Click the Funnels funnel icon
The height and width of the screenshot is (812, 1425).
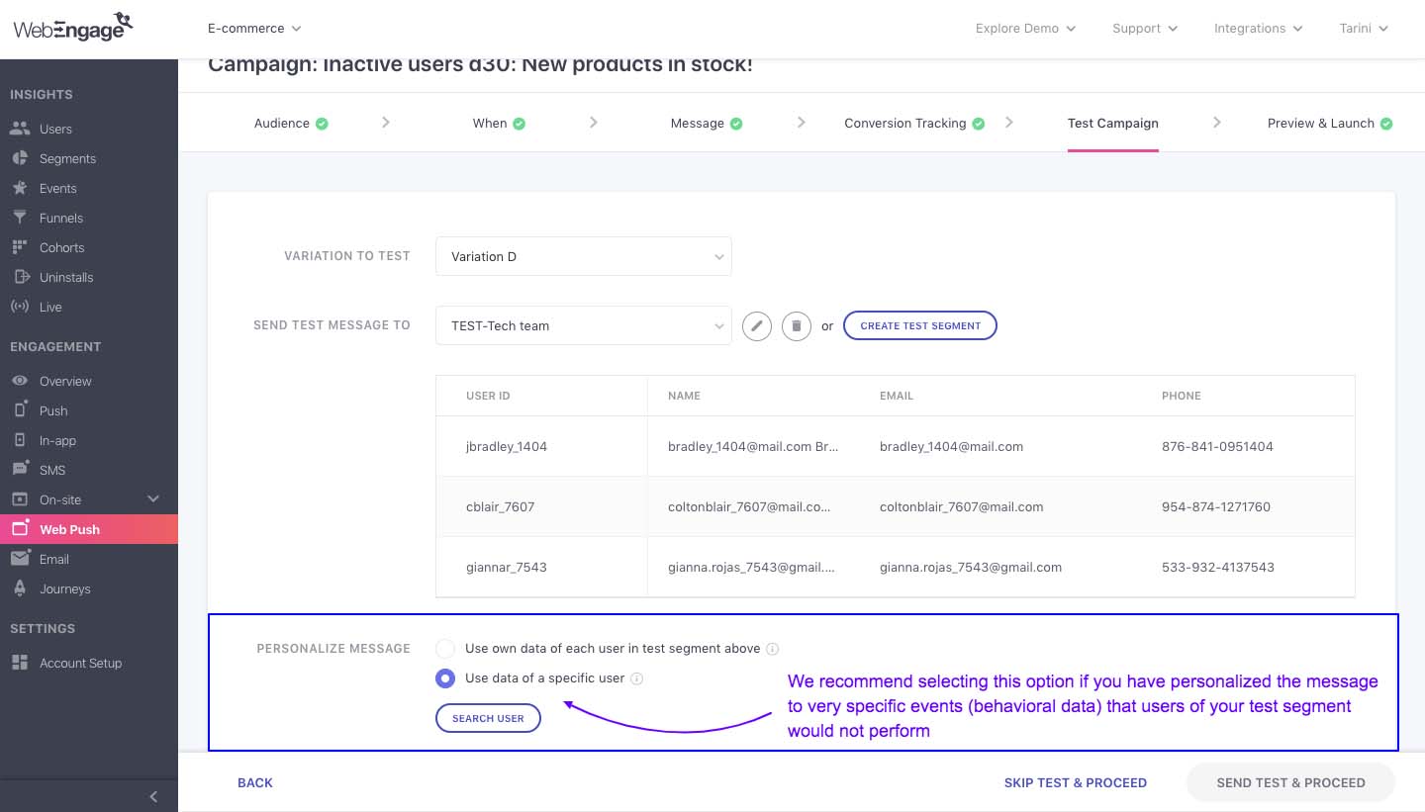(x=20, y=218)
